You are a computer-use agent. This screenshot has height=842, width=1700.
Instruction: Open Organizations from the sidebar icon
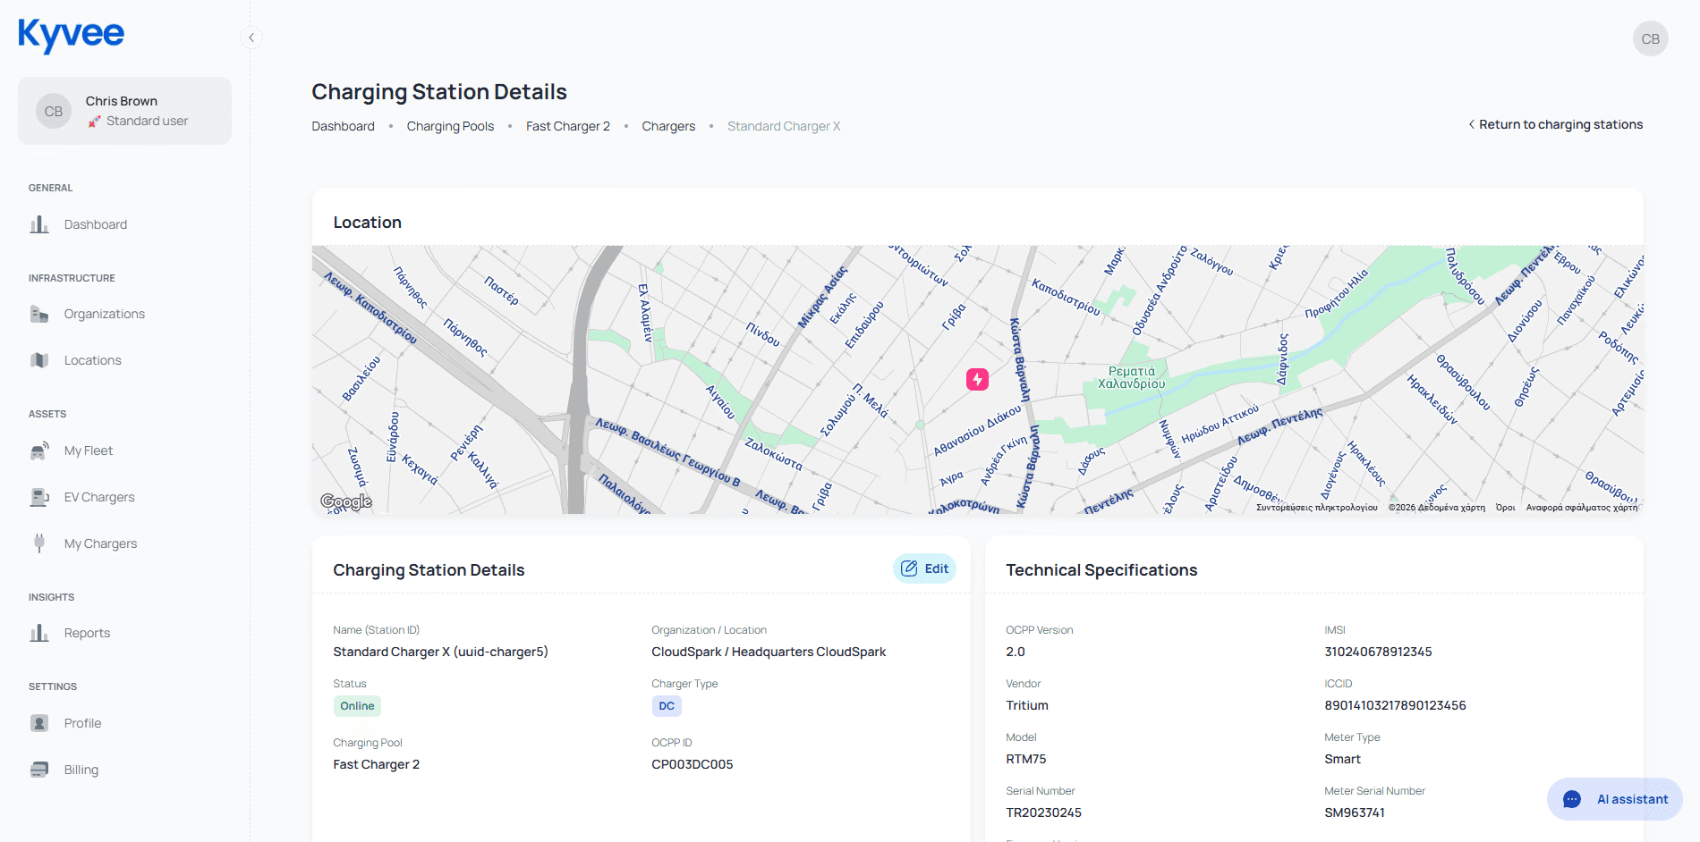[x=39, y=314]
